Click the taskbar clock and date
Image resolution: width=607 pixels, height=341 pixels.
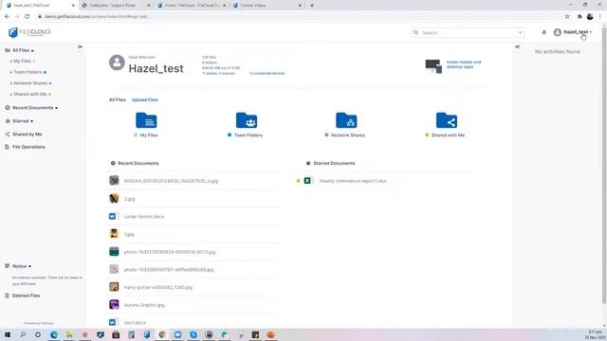tap(596, 334)
